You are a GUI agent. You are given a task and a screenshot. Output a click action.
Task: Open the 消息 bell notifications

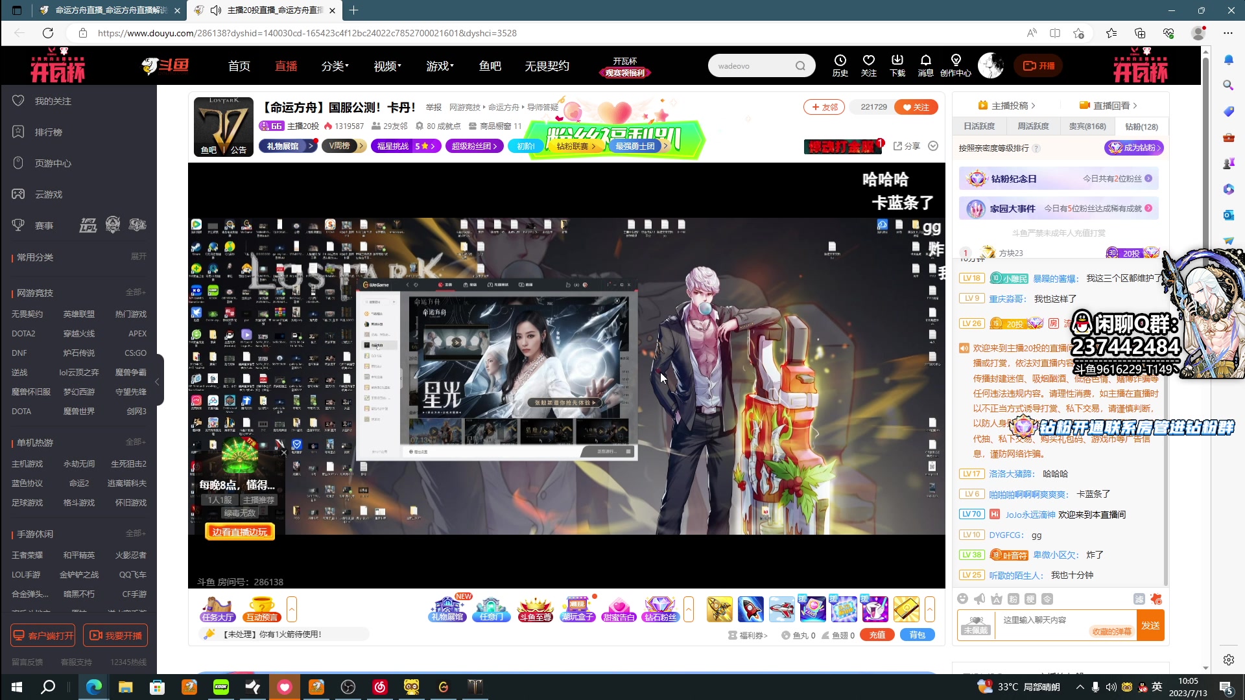[x=926, y=65]
